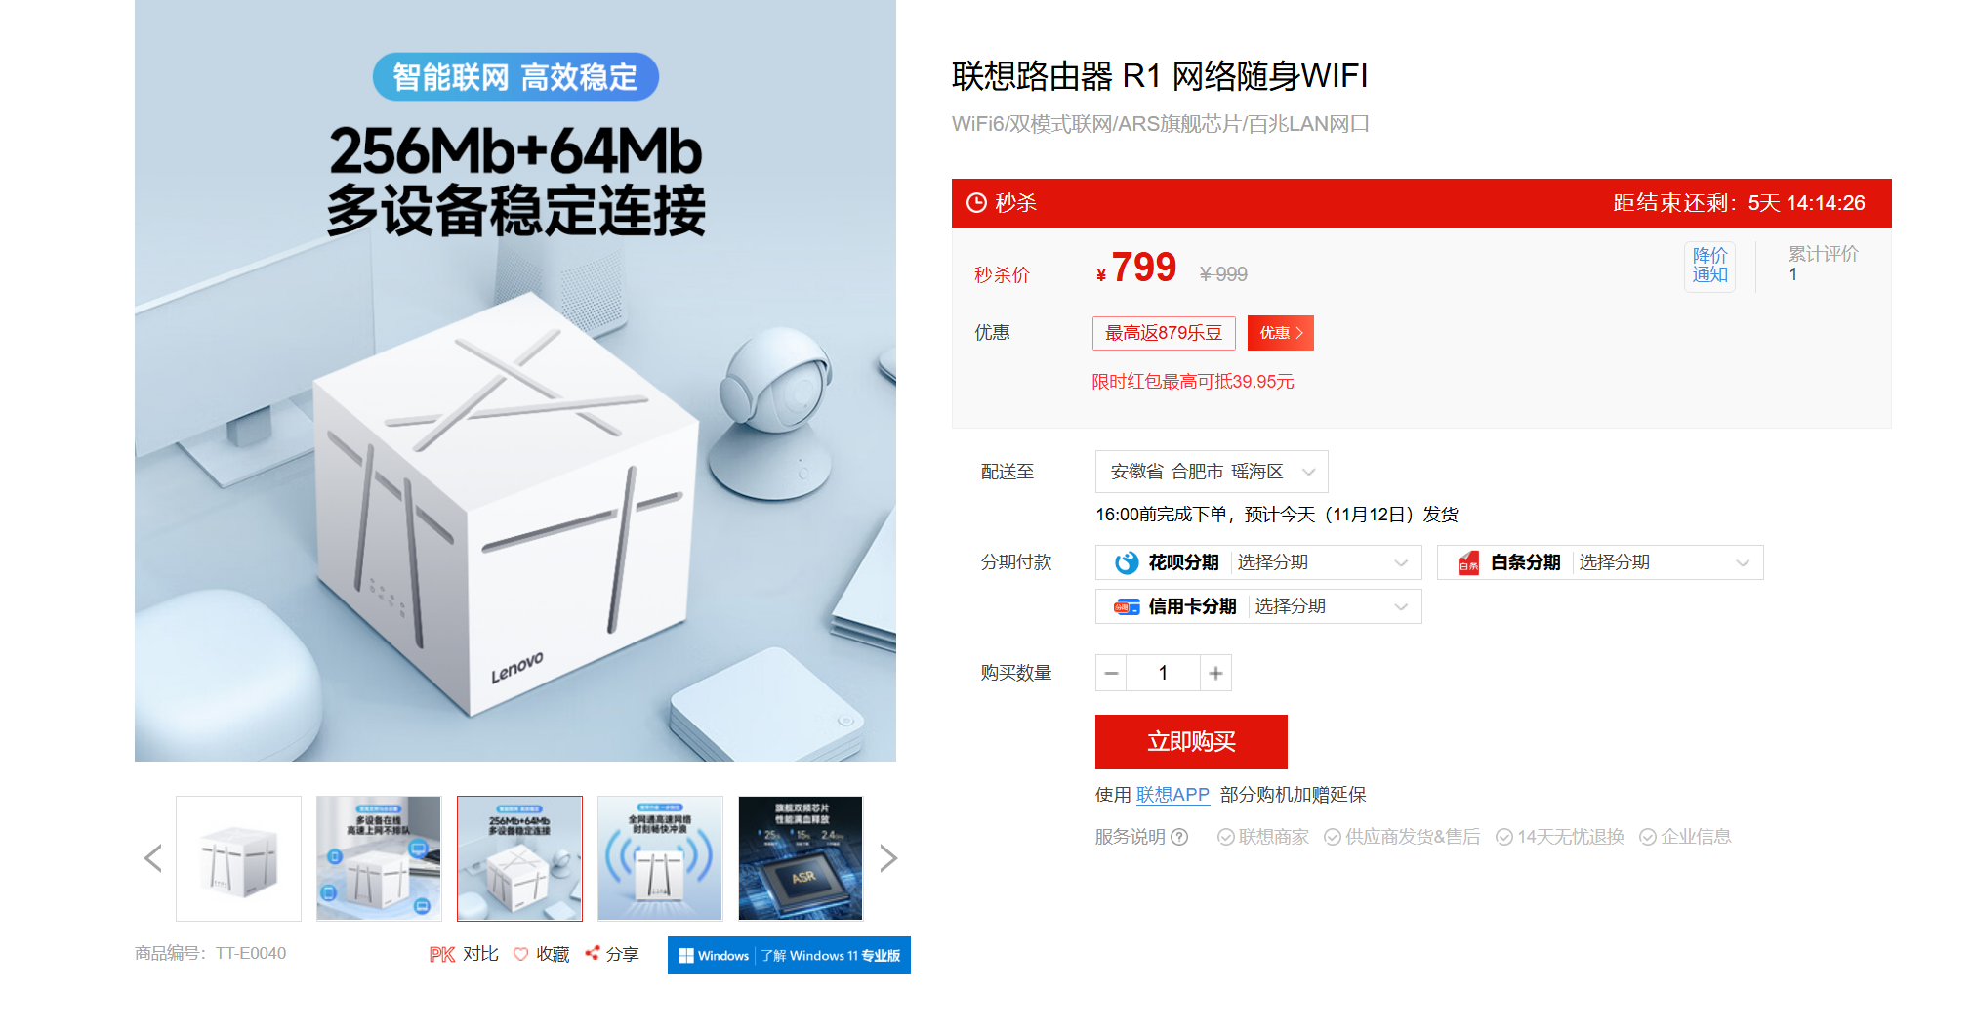Click the red 优惠 coupon button

[x=1281, y=333]
